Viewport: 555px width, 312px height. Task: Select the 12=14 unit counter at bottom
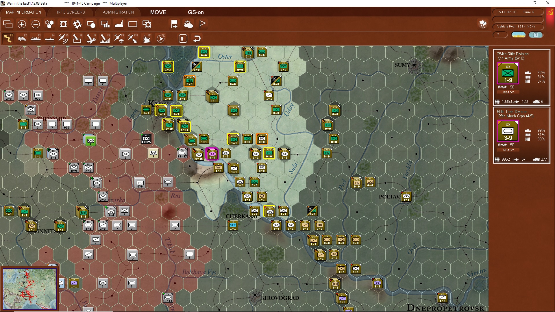[x=168, y=298]
